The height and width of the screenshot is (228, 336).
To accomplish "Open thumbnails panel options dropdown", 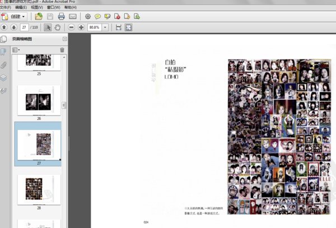I will (16, 50).
